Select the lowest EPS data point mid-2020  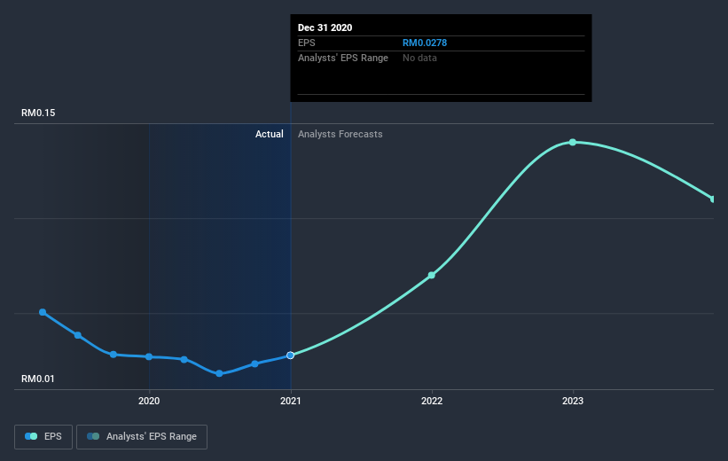tap(219, 373)
